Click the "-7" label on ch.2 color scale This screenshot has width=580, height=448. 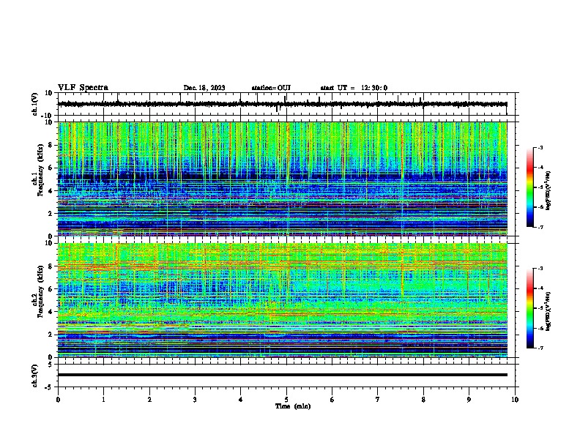click(540, 348)
